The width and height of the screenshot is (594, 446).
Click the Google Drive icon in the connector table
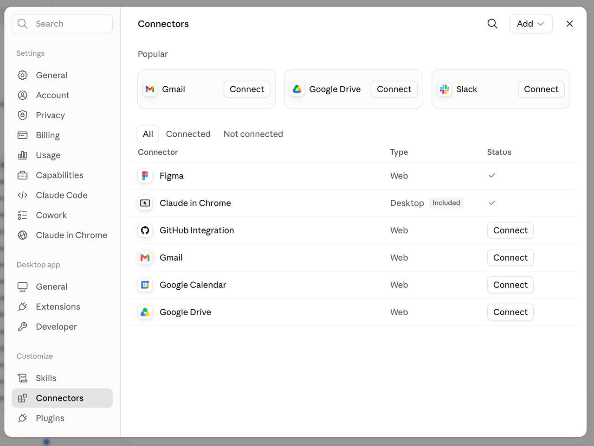[x=145, y=312]
